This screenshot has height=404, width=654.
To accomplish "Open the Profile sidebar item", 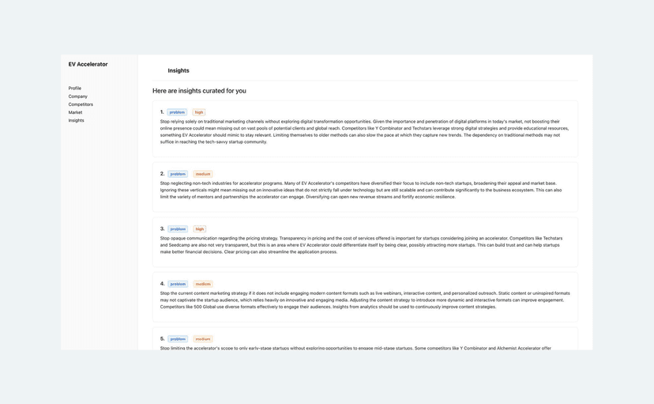I will click(75, 89).
